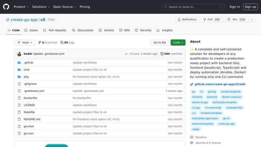Expand the Solutions menu

click(x=41, y=7)
